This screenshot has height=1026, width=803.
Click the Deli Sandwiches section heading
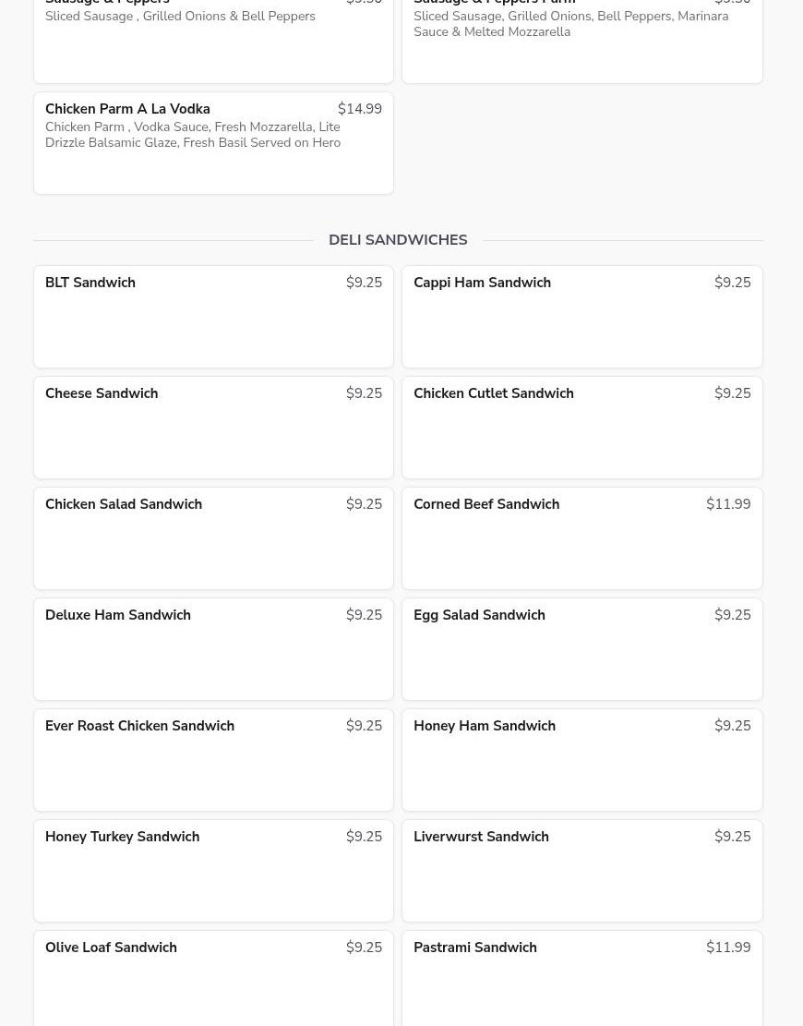point(398,240)
